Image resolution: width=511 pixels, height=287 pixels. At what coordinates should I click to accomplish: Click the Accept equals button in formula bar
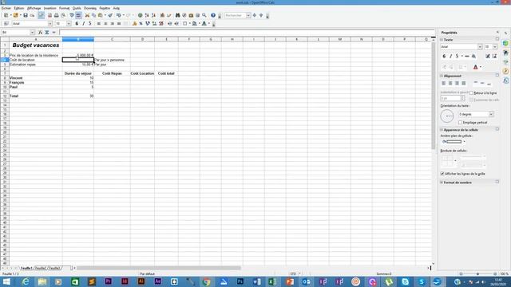click(53, 33)
